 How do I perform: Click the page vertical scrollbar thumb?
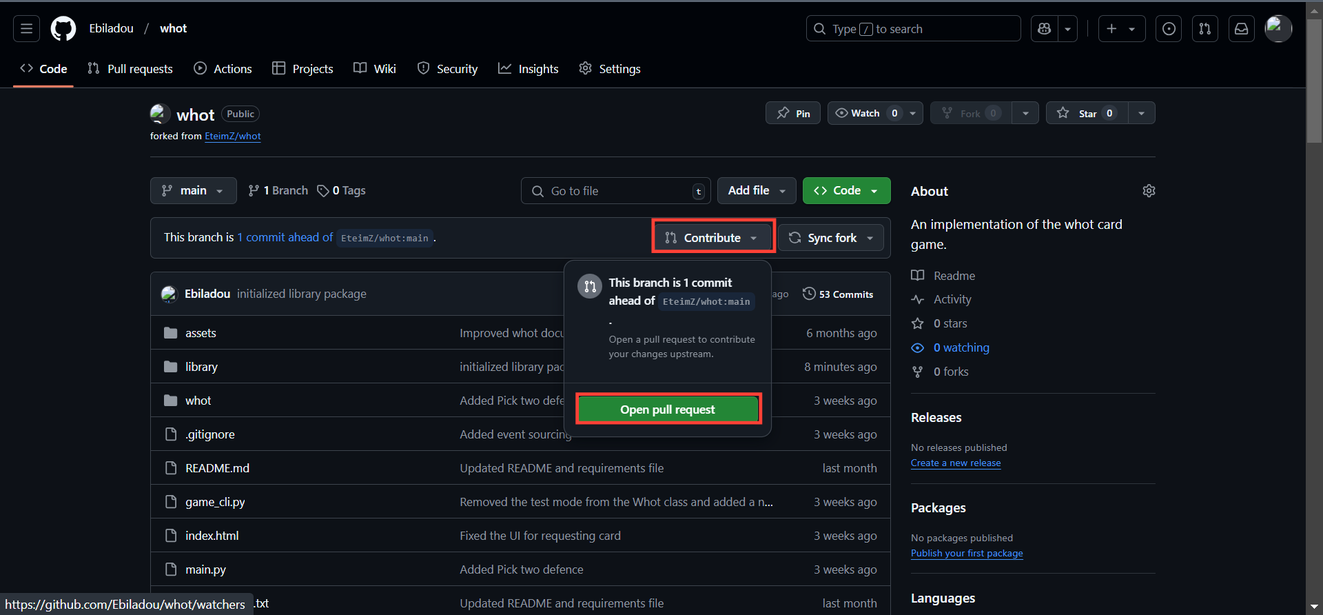1315,79
